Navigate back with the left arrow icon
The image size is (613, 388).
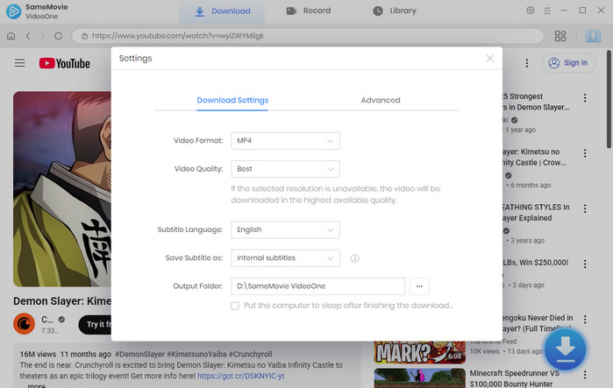(x=28, y=36)
